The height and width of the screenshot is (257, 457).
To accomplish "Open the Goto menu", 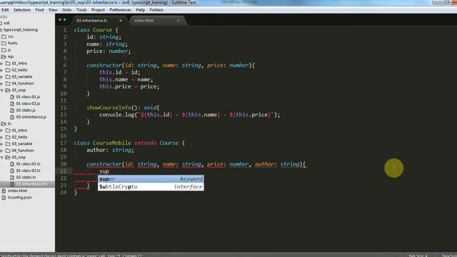I will pos(66,10).
